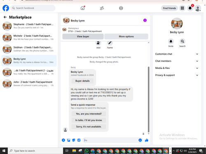This screenshot has width=206, height=154.
Task: Send a thumbs up like
Action: (147, 140)
